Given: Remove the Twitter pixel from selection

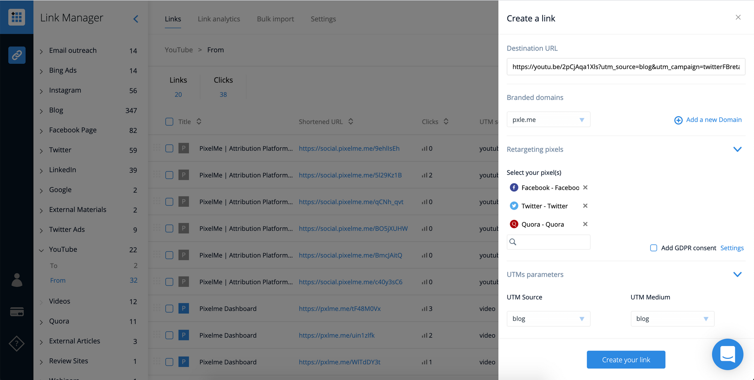Looking at the screenshot, I should (x=585, y=206).
